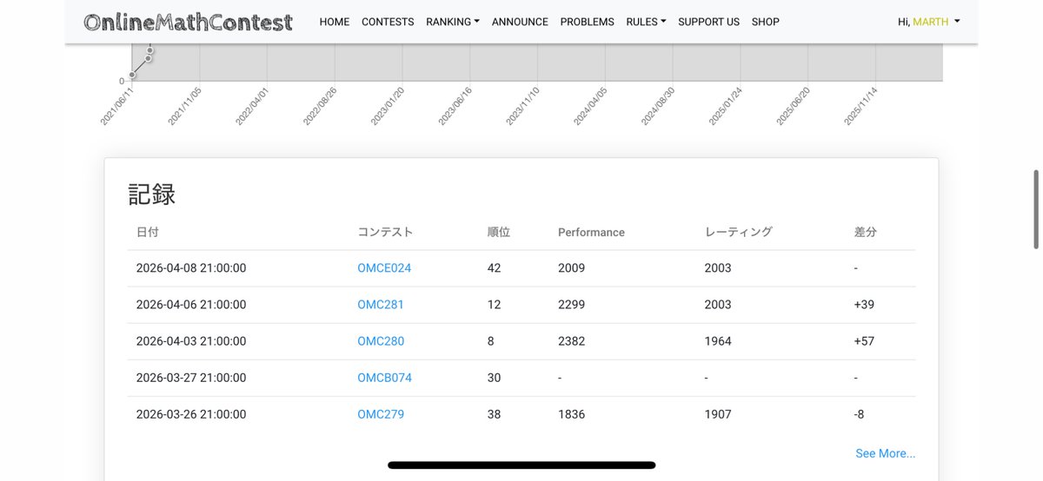Click the 記録 section heading
1043x481 pixels.
152,194
